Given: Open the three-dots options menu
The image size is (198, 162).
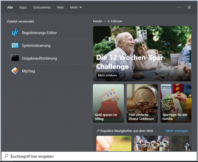Looking at the screenshot, I should coord(178,7).
